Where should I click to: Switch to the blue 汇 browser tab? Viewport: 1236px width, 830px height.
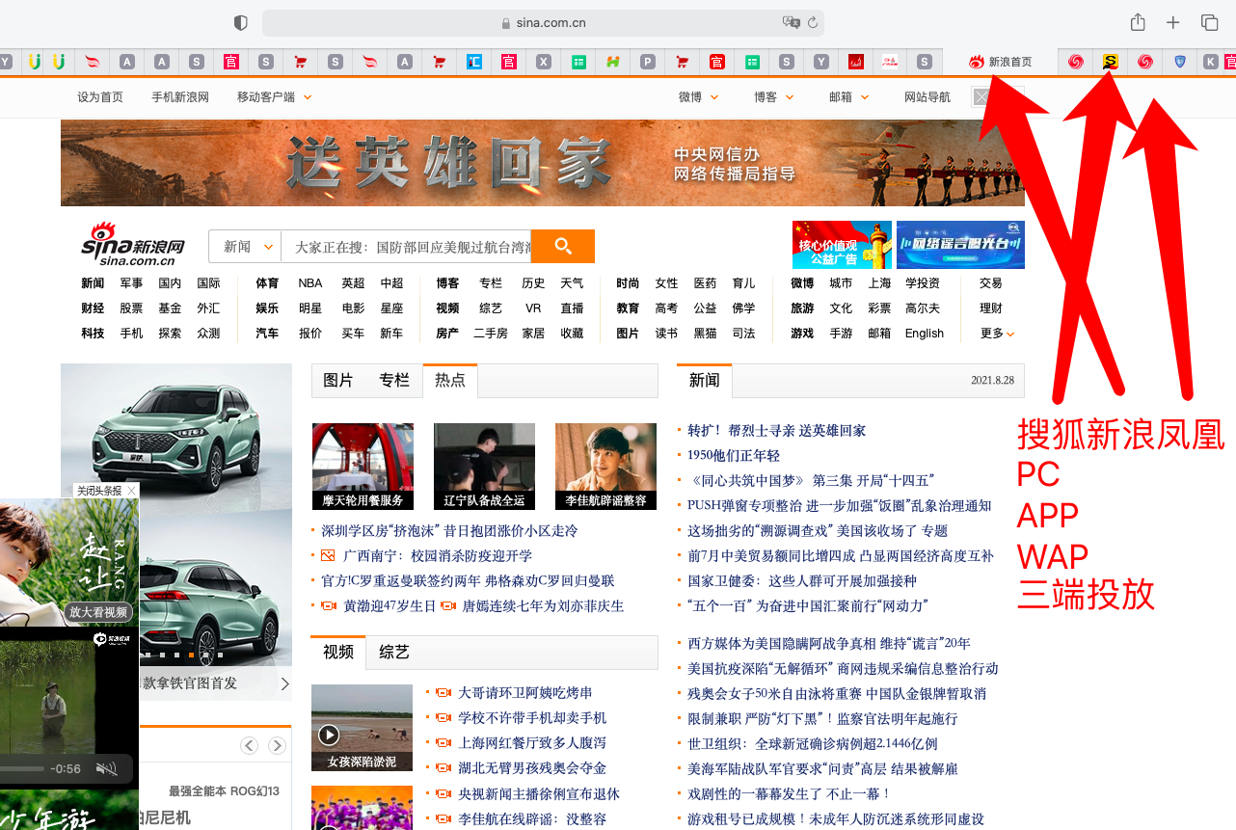tap(473, 62)
